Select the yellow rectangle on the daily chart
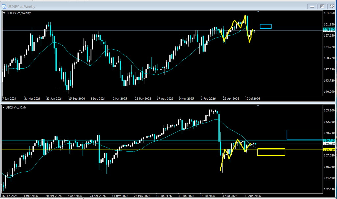 pos(271,152)
